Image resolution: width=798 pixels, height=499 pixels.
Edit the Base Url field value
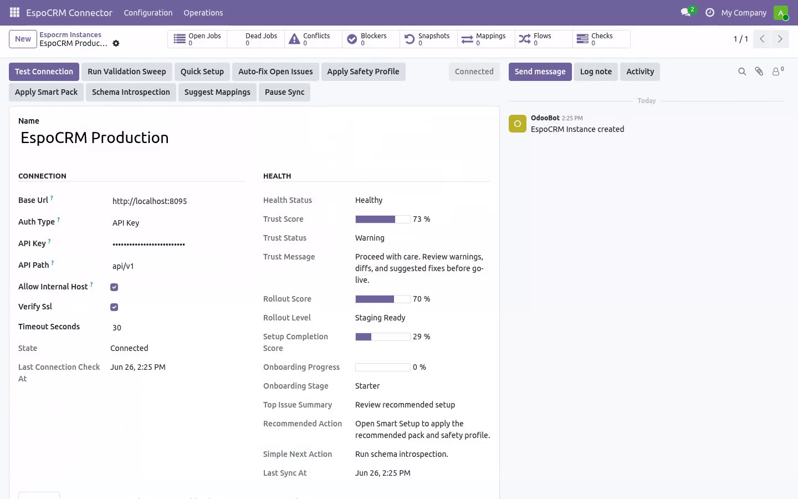click(177, 201)
